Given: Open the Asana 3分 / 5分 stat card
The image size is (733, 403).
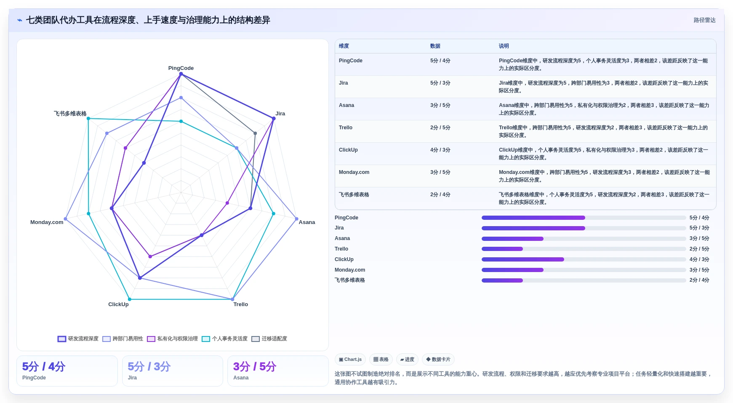Looking at the screenshot, I should tap(278, 371).
